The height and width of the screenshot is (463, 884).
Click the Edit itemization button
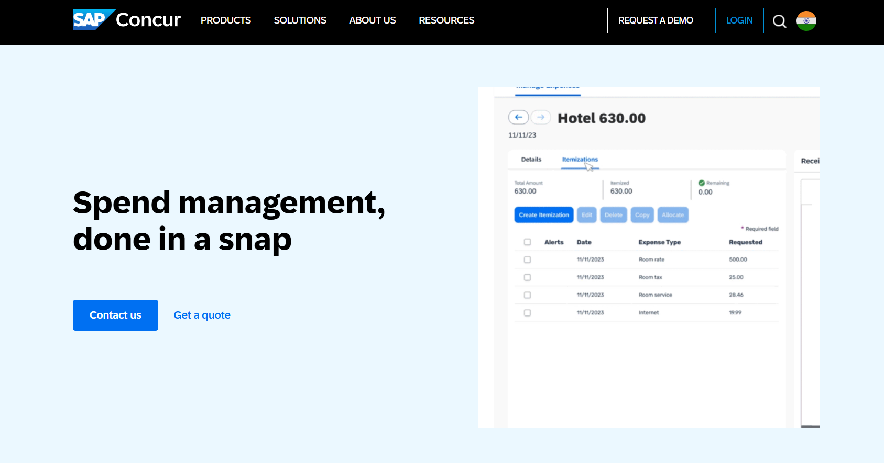click(587, 215)
